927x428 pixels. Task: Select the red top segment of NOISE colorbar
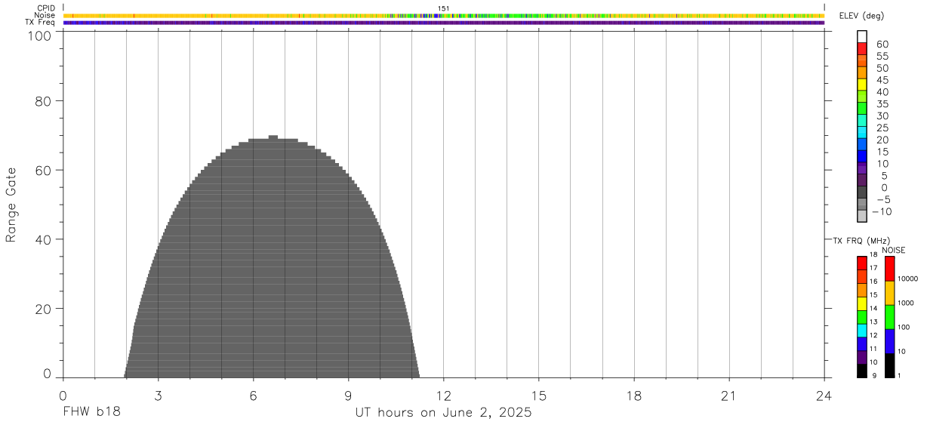click(889, 269)
